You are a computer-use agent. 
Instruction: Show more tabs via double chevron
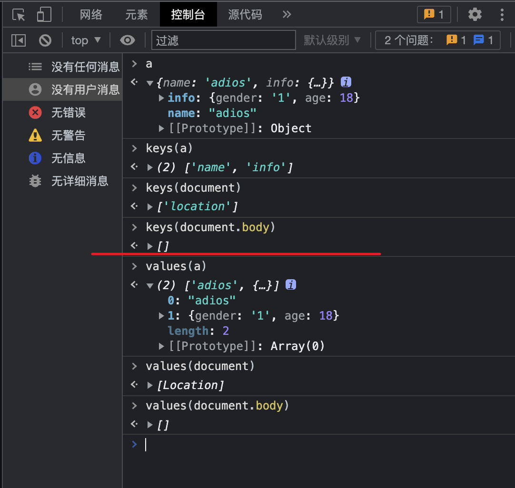click(x=287, y=14)
